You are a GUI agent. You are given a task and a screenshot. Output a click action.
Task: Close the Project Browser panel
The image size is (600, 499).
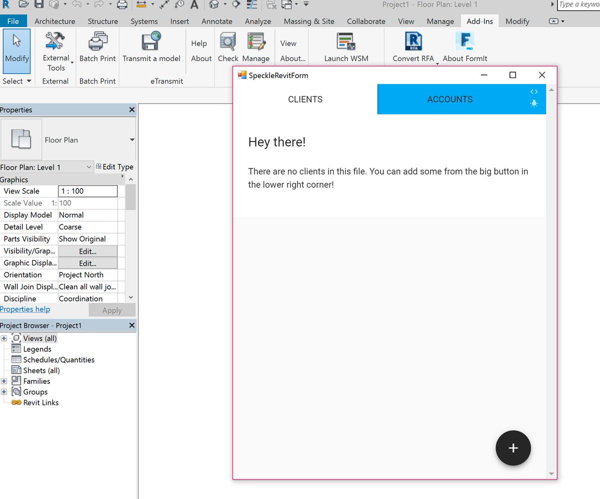click(132, 325)
